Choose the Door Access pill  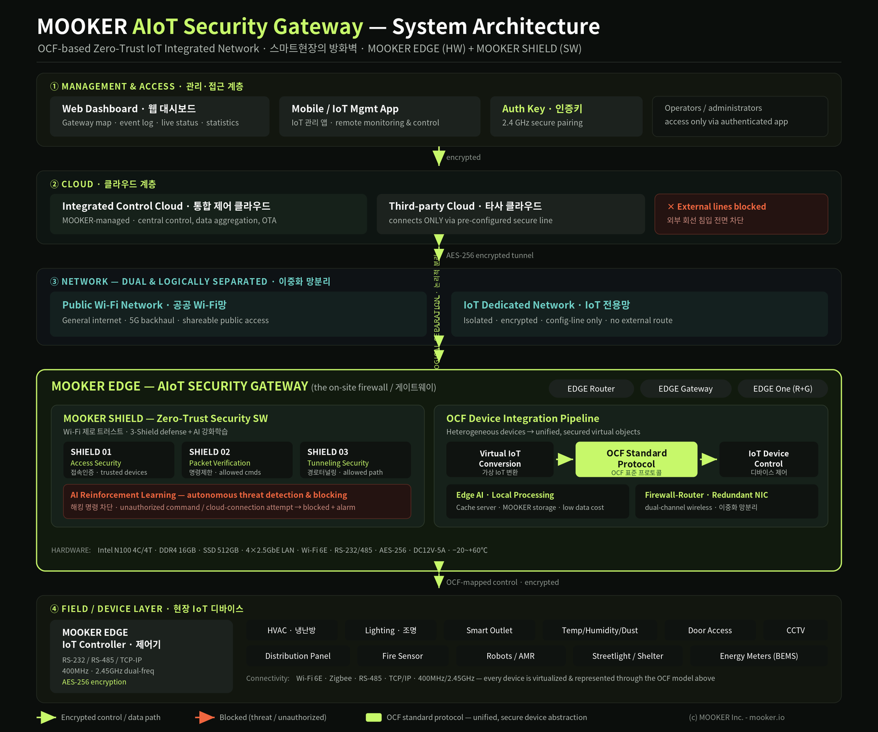point(710,630)
